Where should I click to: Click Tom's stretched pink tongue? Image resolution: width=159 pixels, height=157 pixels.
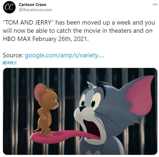65,136
